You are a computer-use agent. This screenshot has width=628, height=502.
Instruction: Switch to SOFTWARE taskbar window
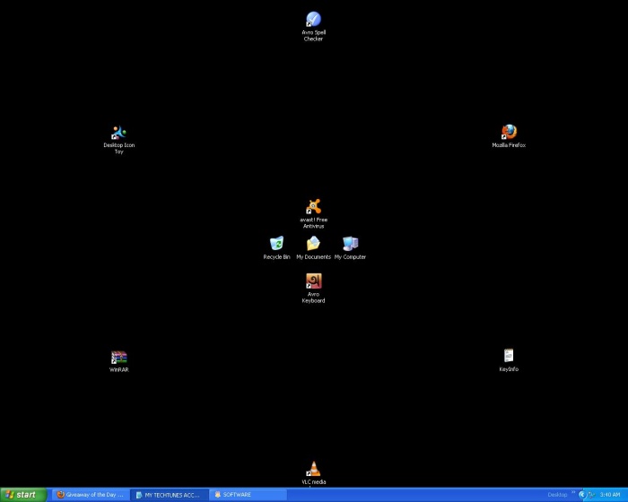click(249, 495)
